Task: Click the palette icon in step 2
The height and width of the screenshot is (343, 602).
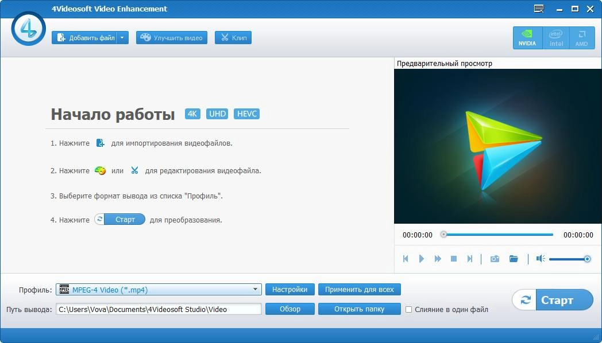Action: point(100,170)
